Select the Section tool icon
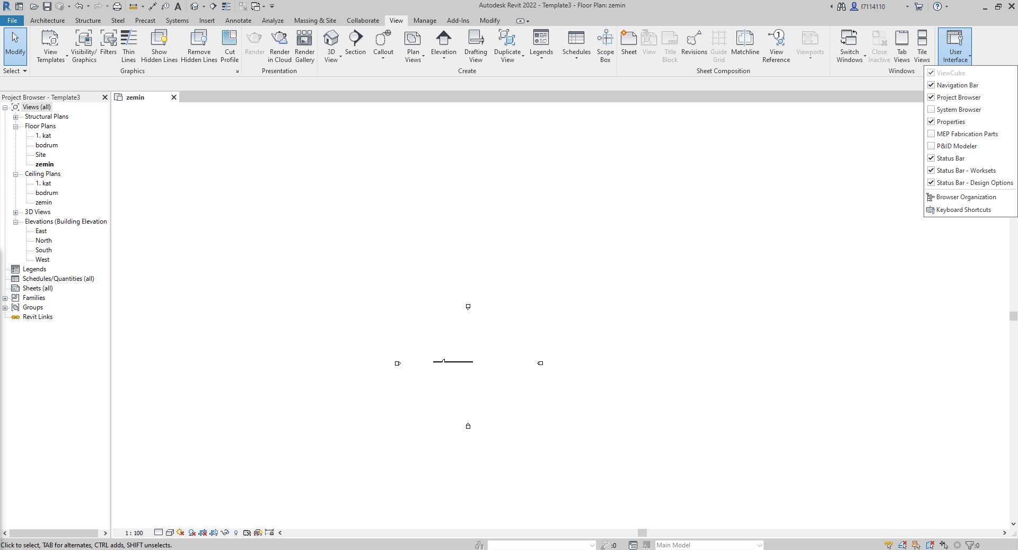Viewport: 1018px width, 550px height. click(x=355, y=38)
